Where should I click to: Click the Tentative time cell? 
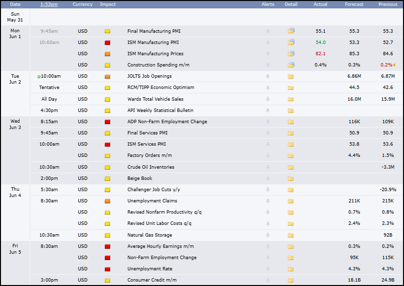(49, 88)
